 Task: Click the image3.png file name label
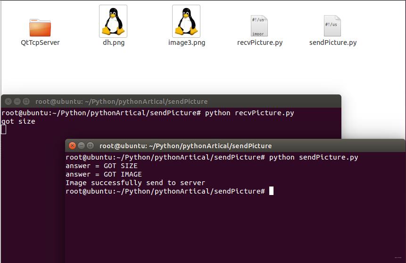tap(187, 42)
